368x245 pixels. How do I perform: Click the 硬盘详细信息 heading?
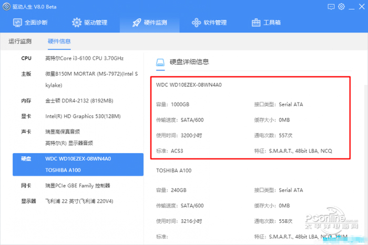(x=189, y=62)
